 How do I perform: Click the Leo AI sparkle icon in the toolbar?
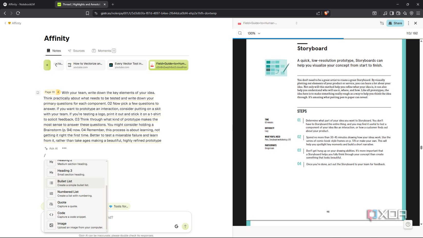coord(405,13)
